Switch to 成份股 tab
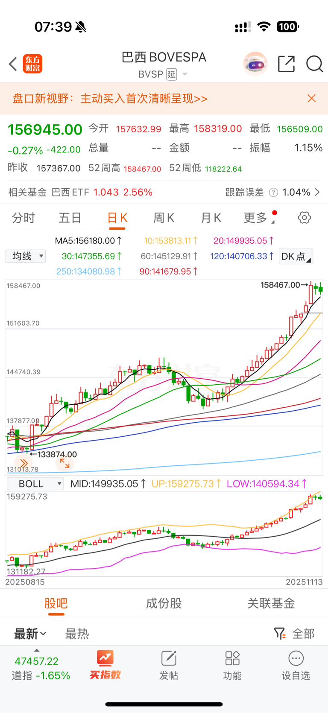 point(164,603)
